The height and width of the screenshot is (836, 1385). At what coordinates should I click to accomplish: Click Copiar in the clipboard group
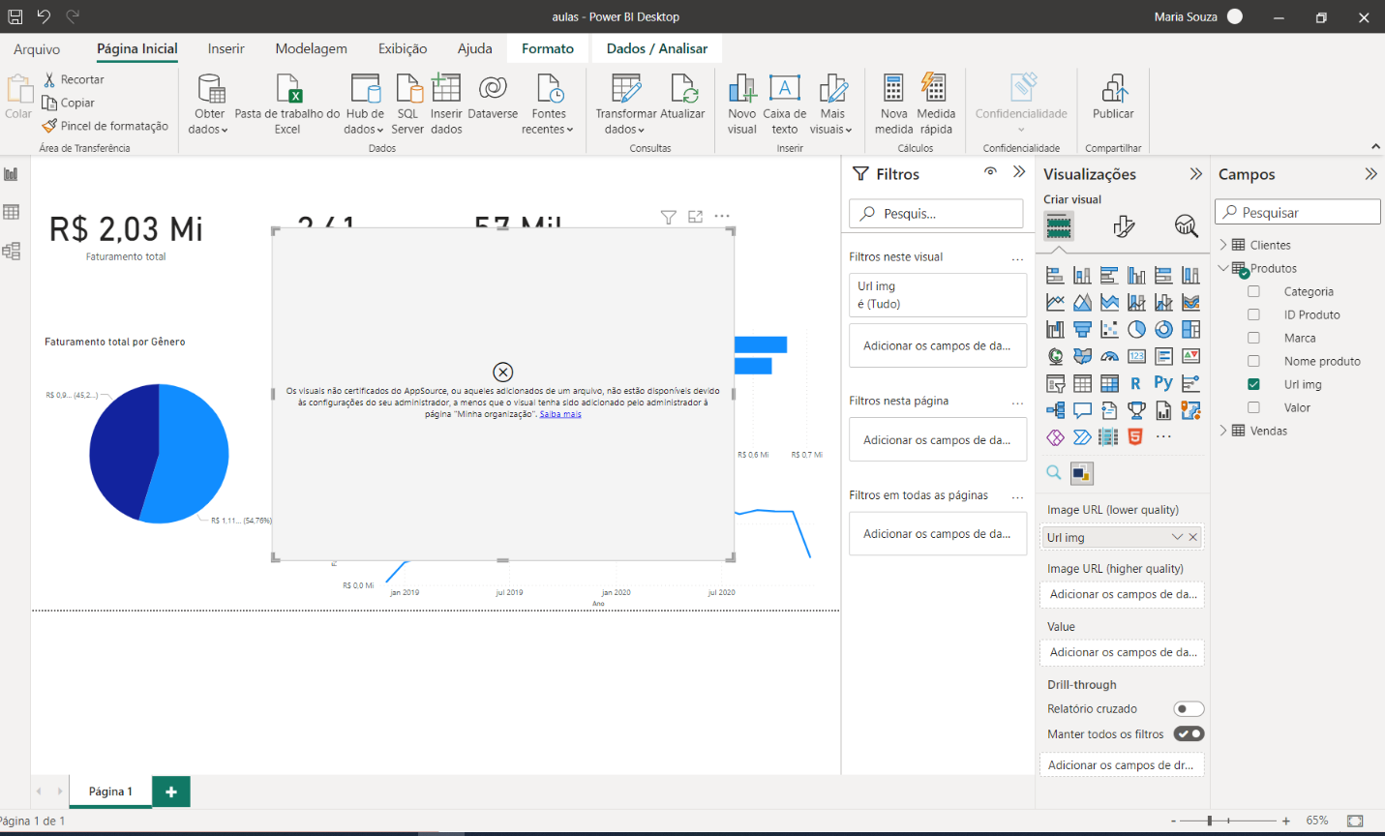tap(69, 103)
